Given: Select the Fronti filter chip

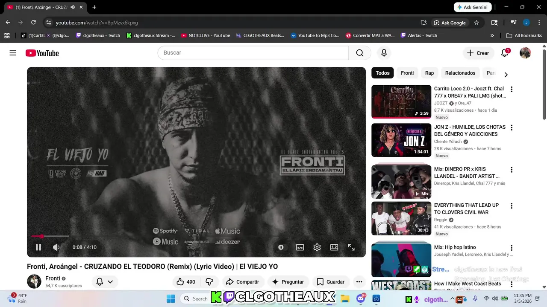Looking at the screenshot, I should (x=407, y=73).
